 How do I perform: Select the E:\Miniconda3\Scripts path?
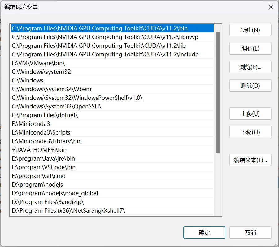coord(41,133)
